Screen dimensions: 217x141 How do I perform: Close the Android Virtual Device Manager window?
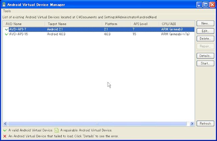[212, 5]
